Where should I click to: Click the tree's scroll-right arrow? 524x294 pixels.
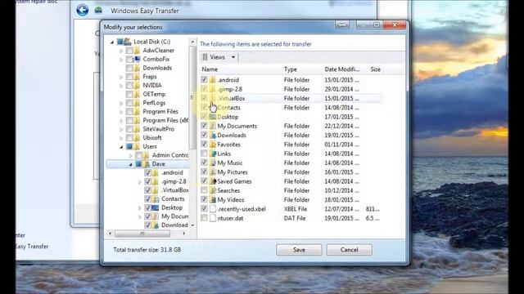click(x=183, y=234)
